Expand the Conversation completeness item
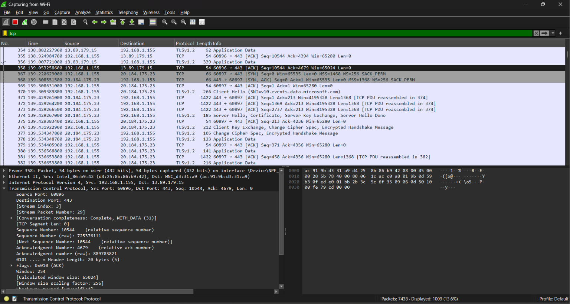The image size is (570, 304). coord(12,218)
